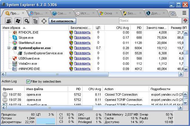Show processes of all users icon
Image resolution: width=190 pixels, height=126 pixels.
pyautogui.click(x=8, y=21)
